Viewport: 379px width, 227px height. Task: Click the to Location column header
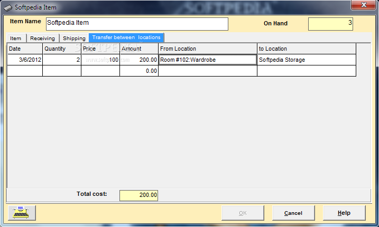[307, 49]
